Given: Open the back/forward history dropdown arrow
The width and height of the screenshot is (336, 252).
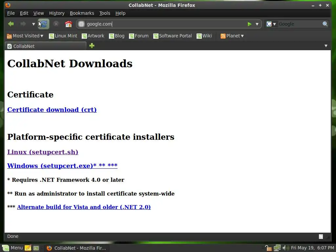Looking at the screenshot, I should [33, 24].
